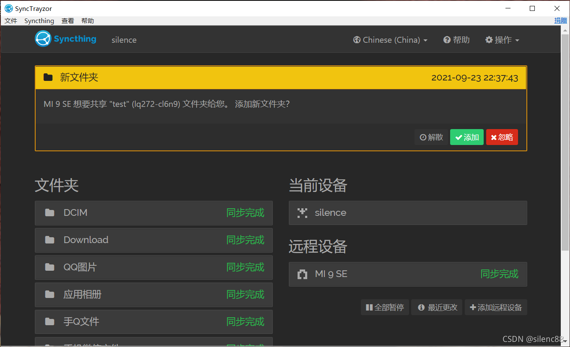Click the 捐赠 donate link
Viewport: 570px width, 347px height.
click(x=560, y=21)
